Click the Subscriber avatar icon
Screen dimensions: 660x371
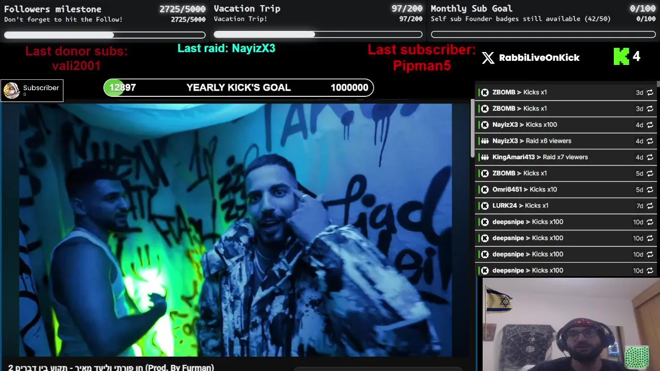click(11, 90)
